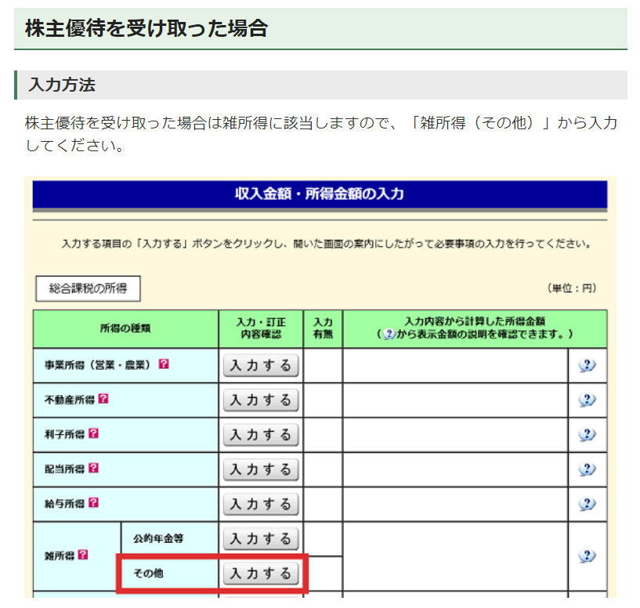The image size is (640, 608).
Task: Click pink help icon beside 不動産所得
Action: 103,398
